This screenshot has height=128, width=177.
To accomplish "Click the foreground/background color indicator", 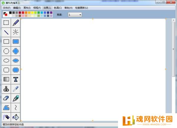I will (x=5, y=14).
